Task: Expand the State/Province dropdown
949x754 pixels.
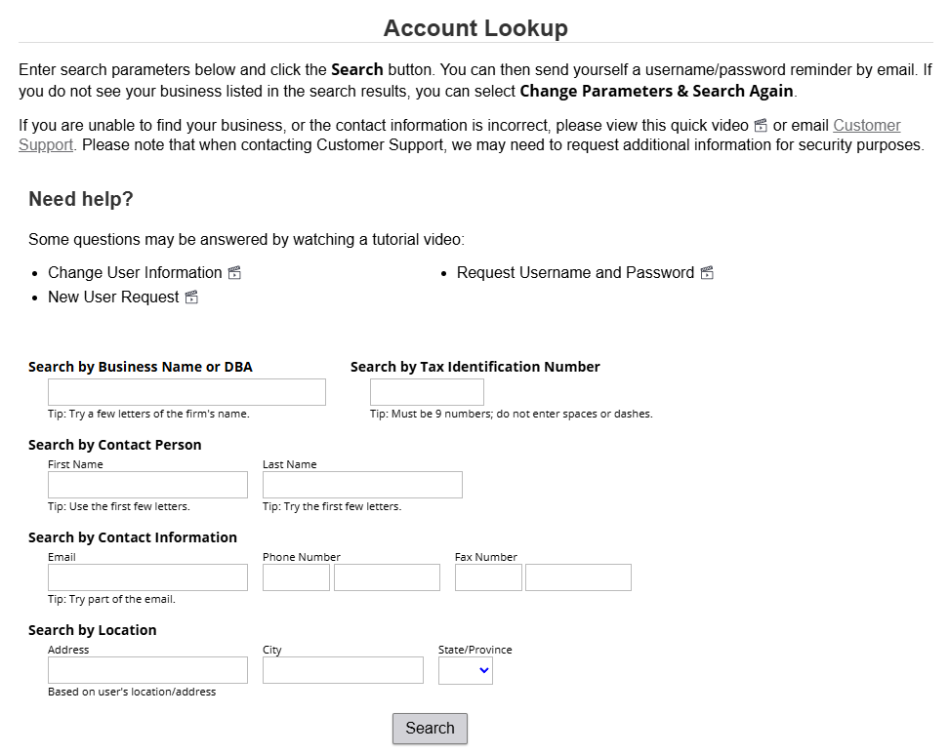Action: pyautogui.click(x=466, y=671)
